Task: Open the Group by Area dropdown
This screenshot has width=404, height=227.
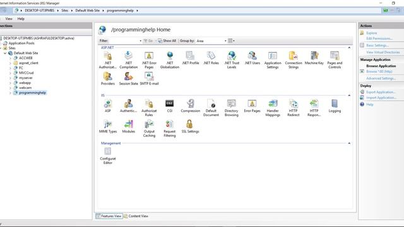Action: (x=225, y=40)
